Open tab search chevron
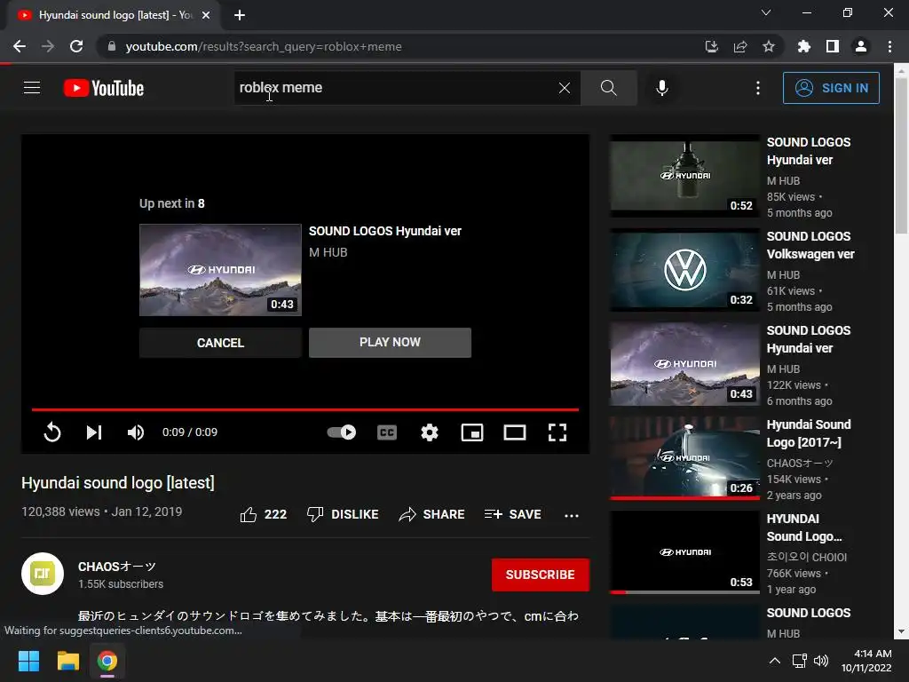 [x=766, y=12]
